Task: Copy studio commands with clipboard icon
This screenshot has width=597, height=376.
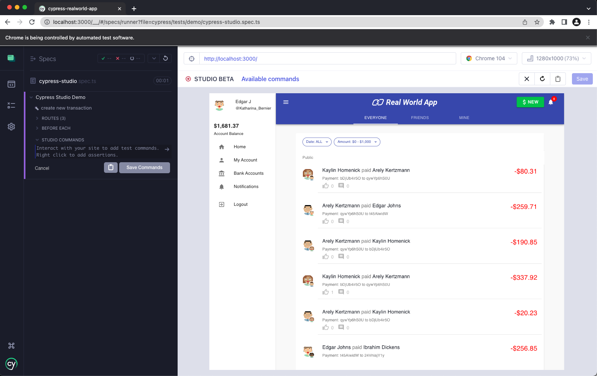Action: tap(111, 168)
